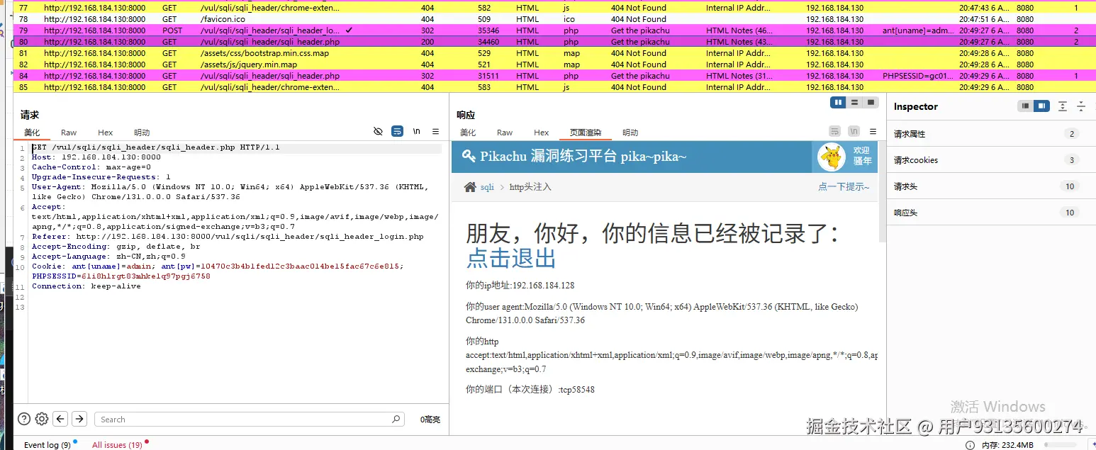The width and height of the screenshot is (1096, 450).
Task: Select tabbed combined request/response layout
Action: coord(871,103)
